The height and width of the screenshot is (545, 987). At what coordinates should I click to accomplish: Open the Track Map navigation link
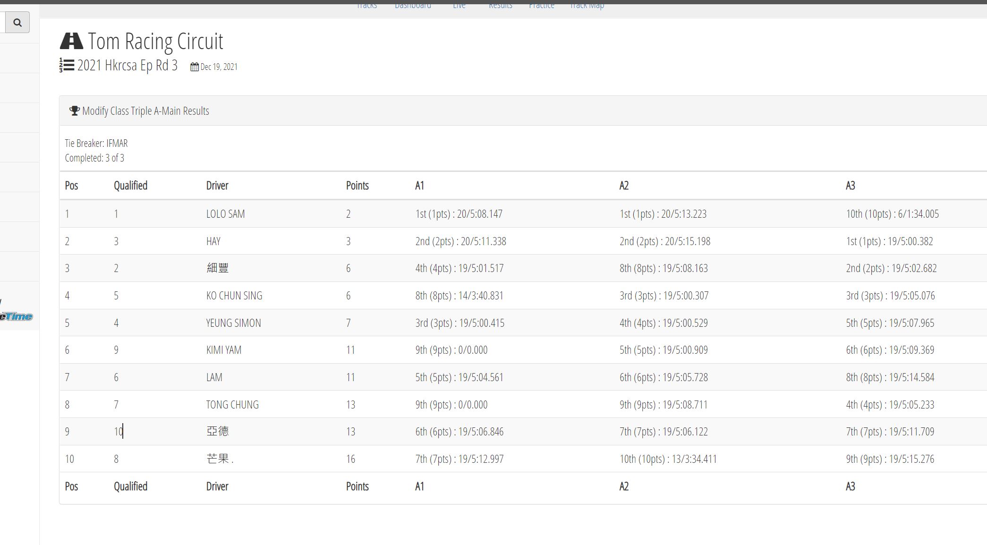[x=587, y=6]
